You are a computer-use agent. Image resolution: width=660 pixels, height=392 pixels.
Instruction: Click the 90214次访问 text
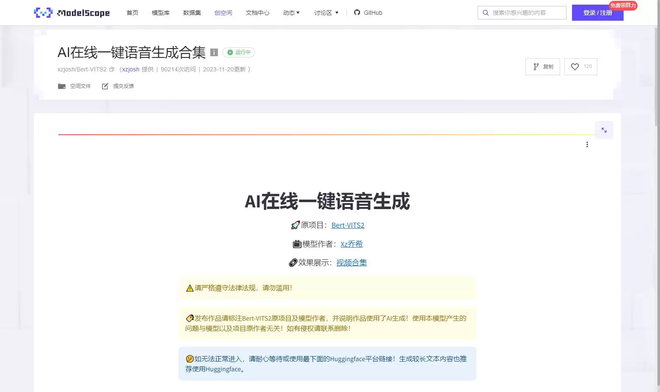pos(178,69)
